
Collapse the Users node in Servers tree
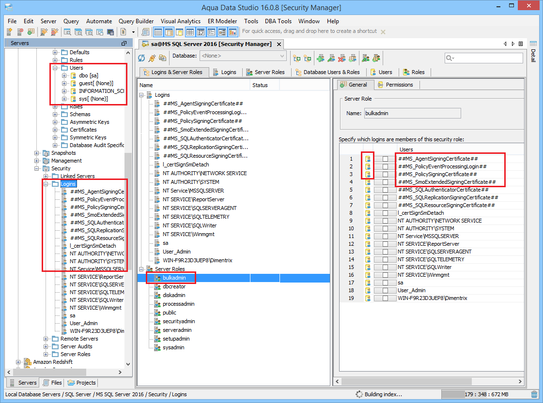[55, 68]
